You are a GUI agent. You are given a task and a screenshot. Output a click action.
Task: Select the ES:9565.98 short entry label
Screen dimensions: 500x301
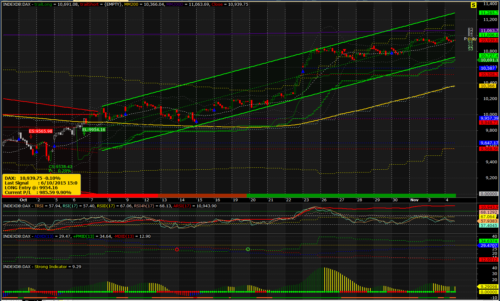pos(41,131)
